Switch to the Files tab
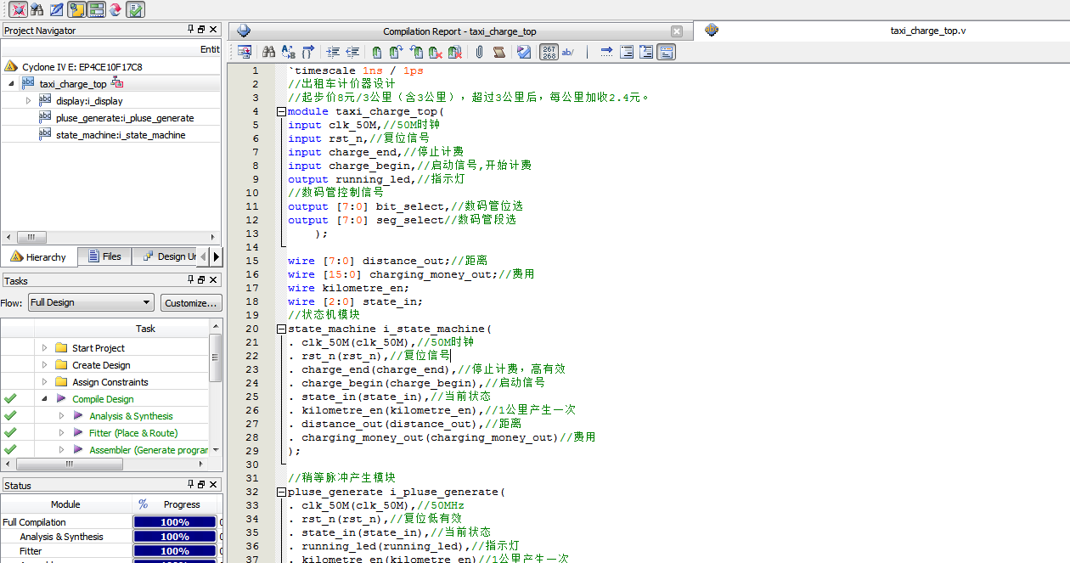Screen dimensions: 1070x563 [x=104, y=256]
